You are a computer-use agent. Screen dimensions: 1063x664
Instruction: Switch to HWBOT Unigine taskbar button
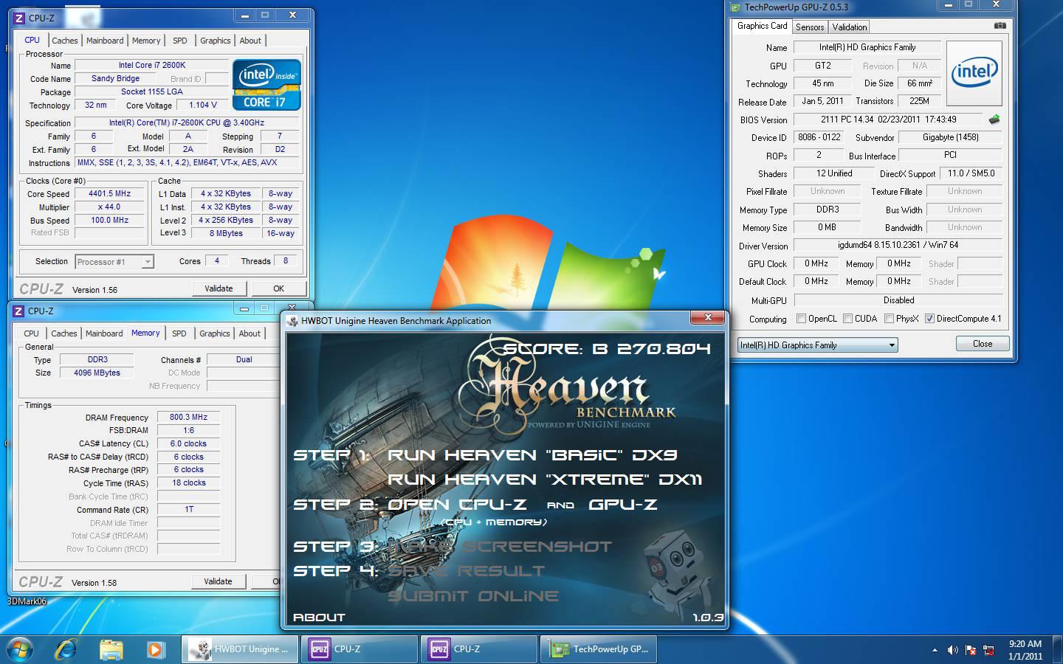click(x=240, y=649)
